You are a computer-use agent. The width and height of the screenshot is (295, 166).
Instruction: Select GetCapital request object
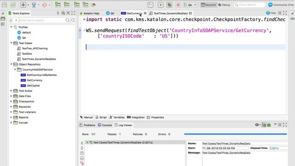33,85
